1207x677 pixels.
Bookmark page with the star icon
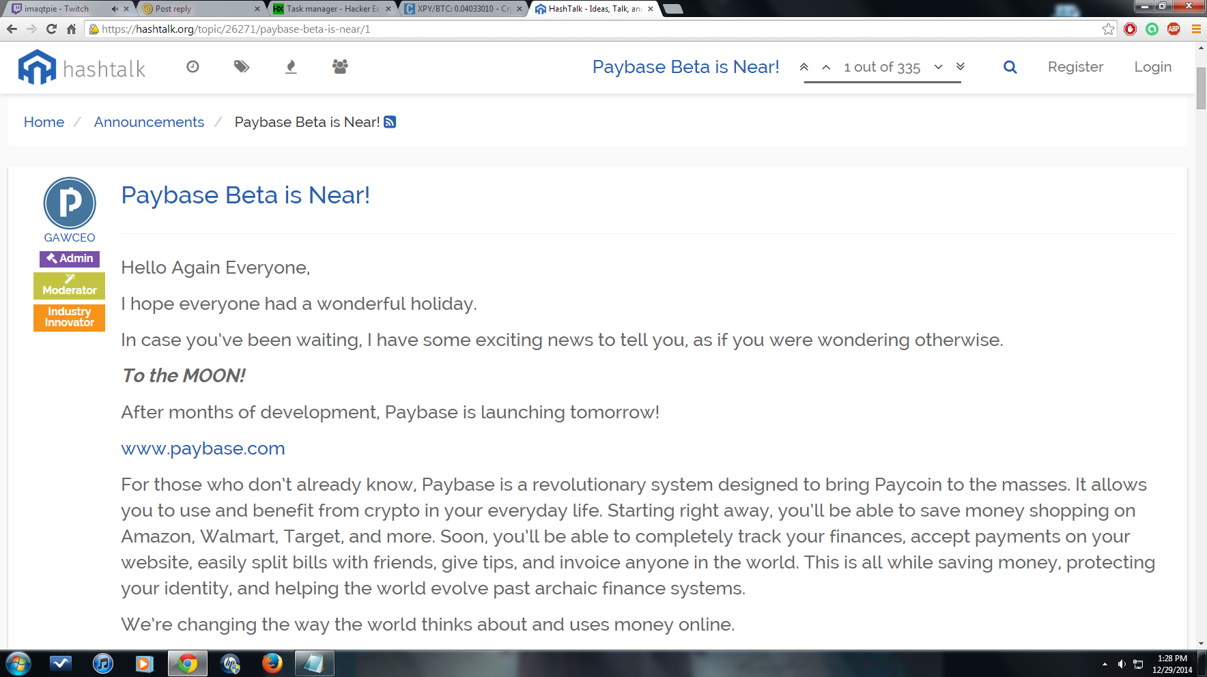[x=1108, y=29]
